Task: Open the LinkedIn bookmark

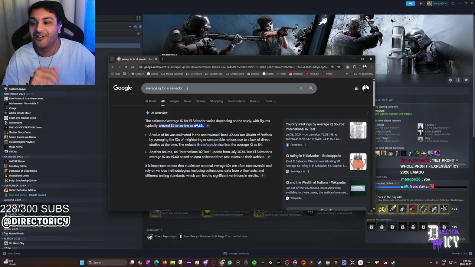Action: point(253,74)
